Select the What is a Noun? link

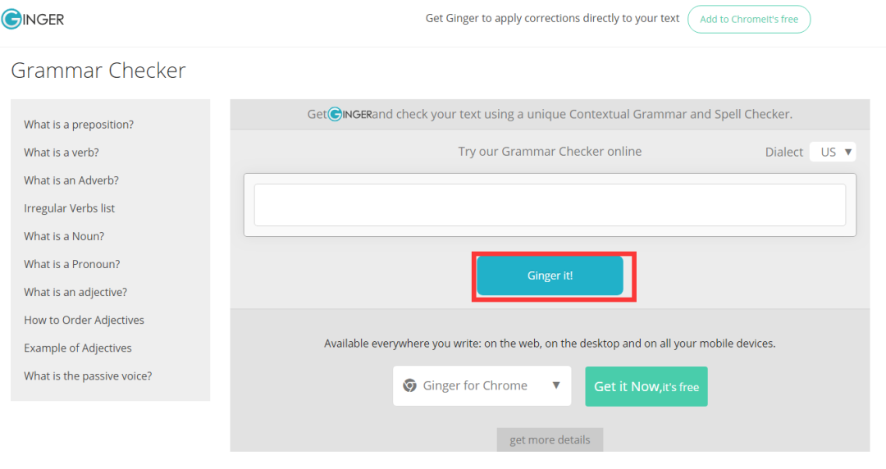coord(64,236)
